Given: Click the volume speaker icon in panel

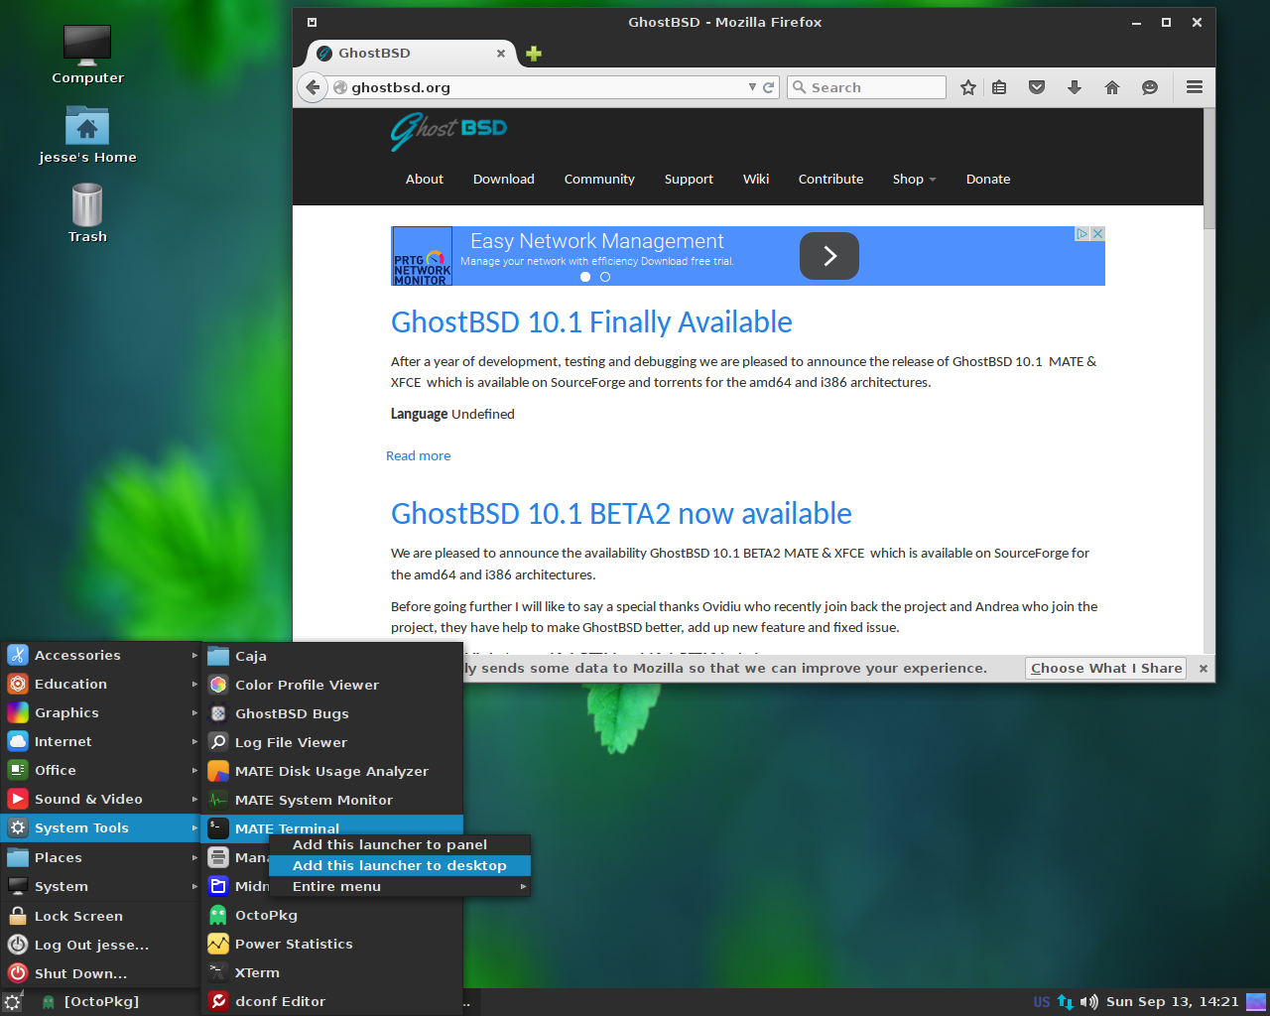Looking at the screenshot, I should coord(1088,1002).
